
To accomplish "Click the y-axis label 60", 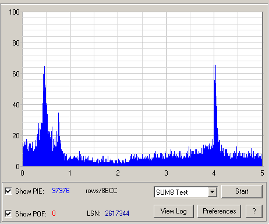I will click(16, 74).
